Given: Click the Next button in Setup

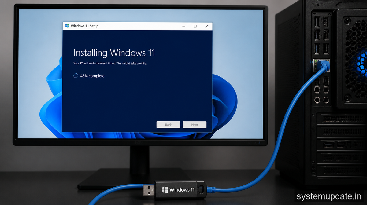Looking at the screenshot, I should [195, 125].
